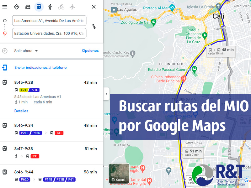The image size is (251, 188).
Task: Choose flights travel mode icon
Action: (72, 7)
